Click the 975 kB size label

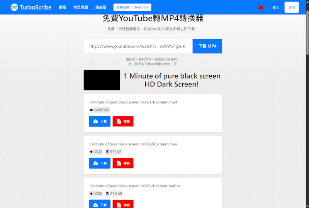point(115,152)
